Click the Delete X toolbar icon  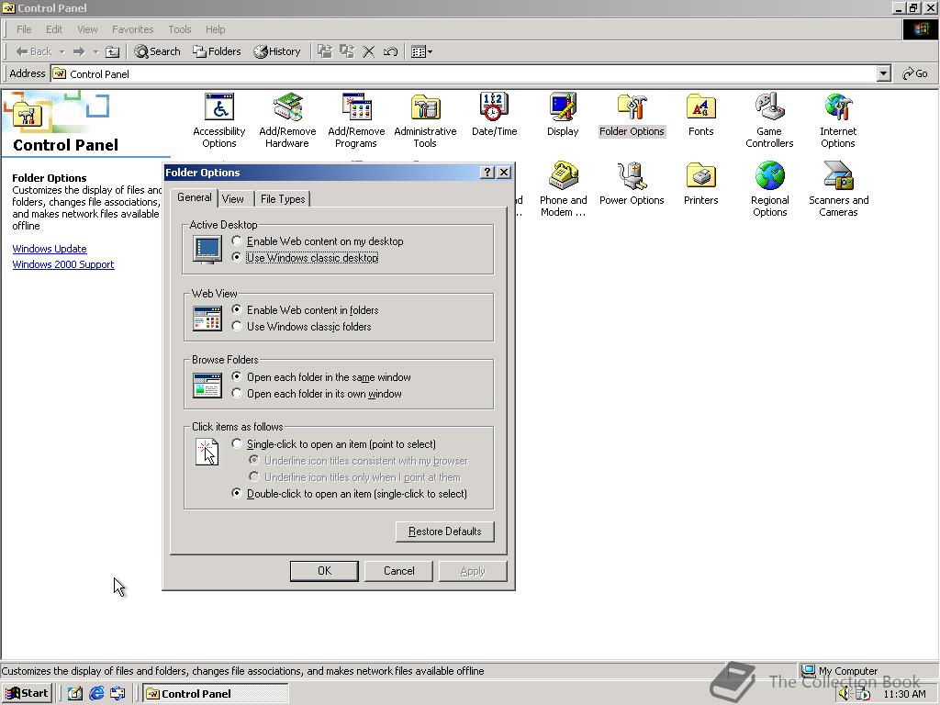pos(369,51)
